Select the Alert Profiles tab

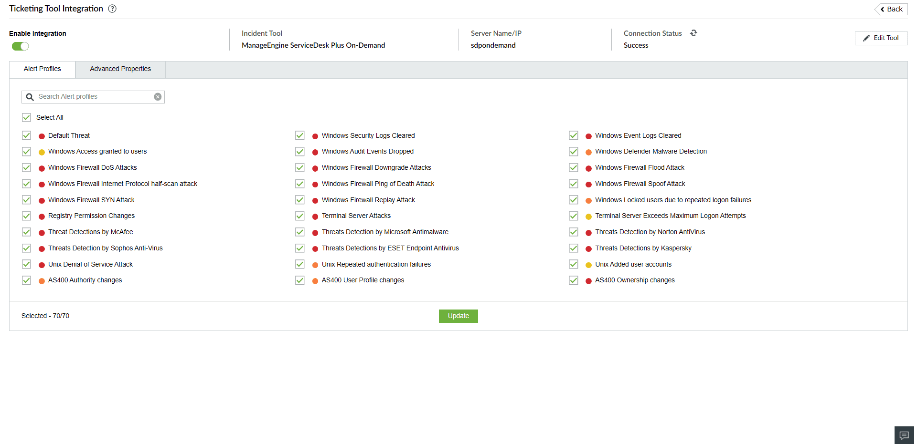click(42, 69)
